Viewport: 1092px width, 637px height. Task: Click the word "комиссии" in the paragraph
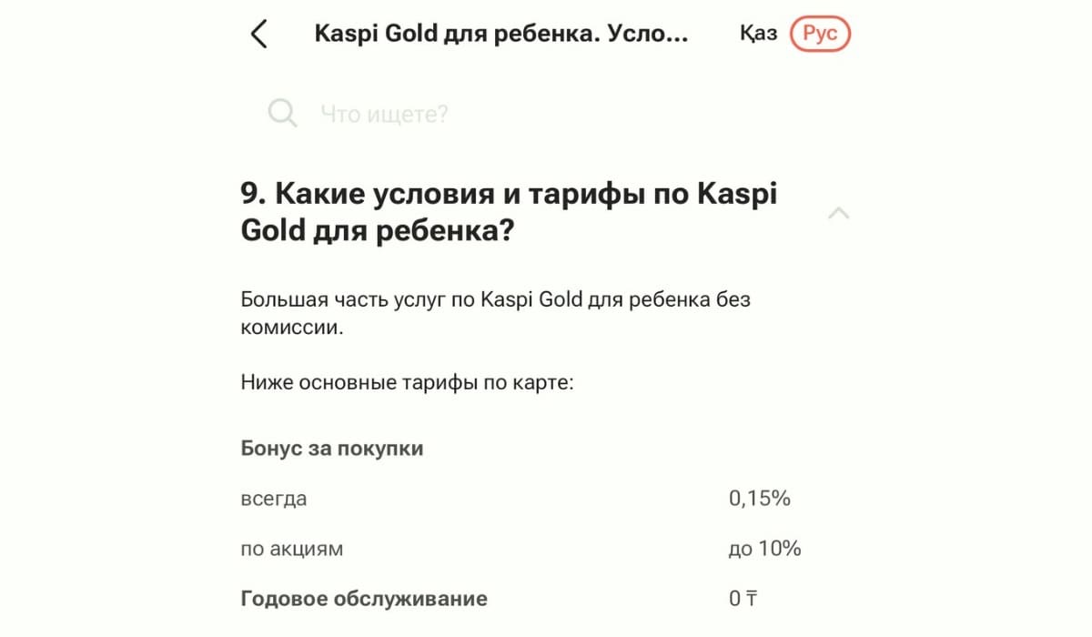pyautogui.click(x=292, y=328)
